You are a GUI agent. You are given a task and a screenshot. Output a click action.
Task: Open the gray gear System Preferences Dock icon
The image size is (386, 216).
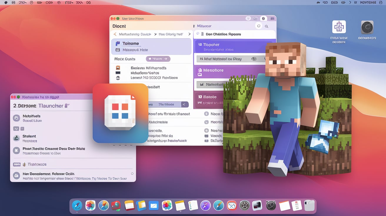point(244,205)
